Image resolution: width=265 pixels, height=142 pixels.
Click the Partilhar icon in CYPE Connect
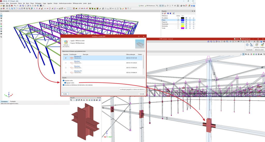pyautogui.click(x=262, y=46)
